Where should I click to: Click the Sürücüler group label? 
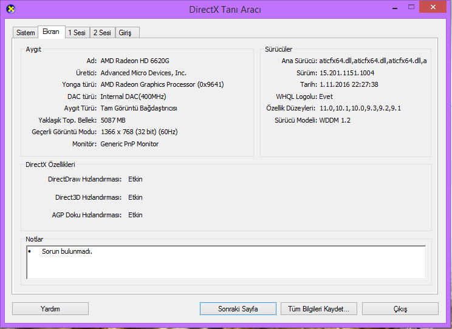(x=278, y=49)
